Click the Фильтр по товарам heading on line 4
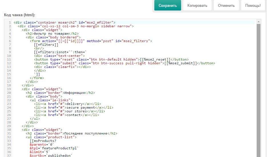This screenshot has height=157, width=267. pos(52,34)
